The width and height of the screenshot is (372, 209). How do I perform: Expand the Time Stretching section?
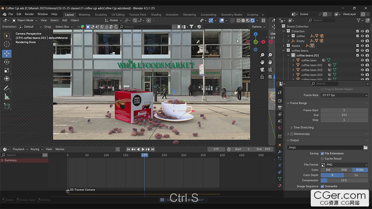pos(303,127)
